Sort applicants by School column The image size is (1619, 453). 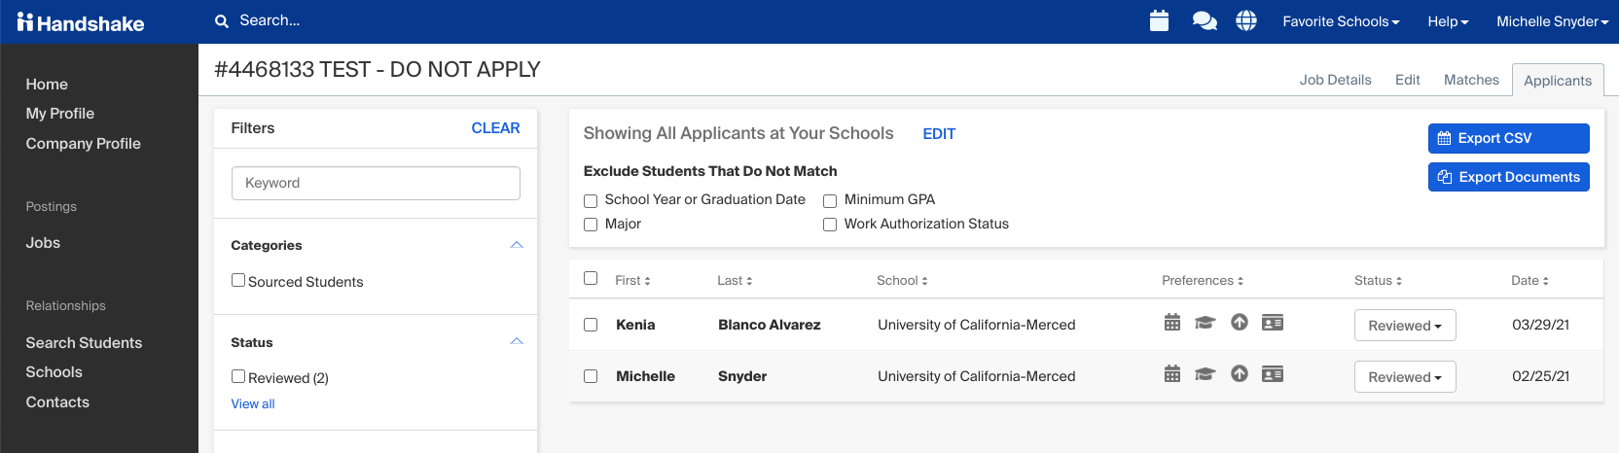pyautogui.click(x=902, y=280)
